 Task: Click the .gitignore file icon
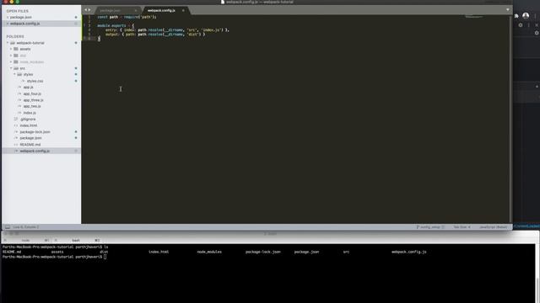coord(16,120)
